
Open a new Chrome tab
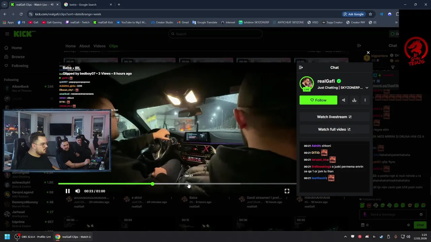[x=119, y=5]
